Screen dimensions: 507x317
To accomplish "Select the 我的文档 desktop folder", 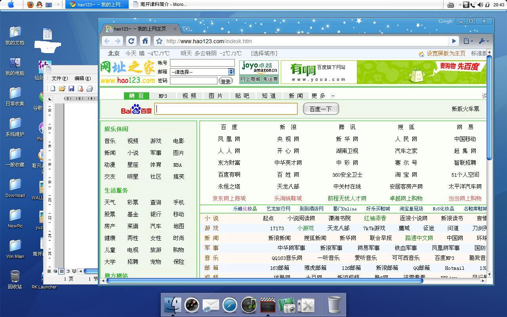I will click(15, 36).
